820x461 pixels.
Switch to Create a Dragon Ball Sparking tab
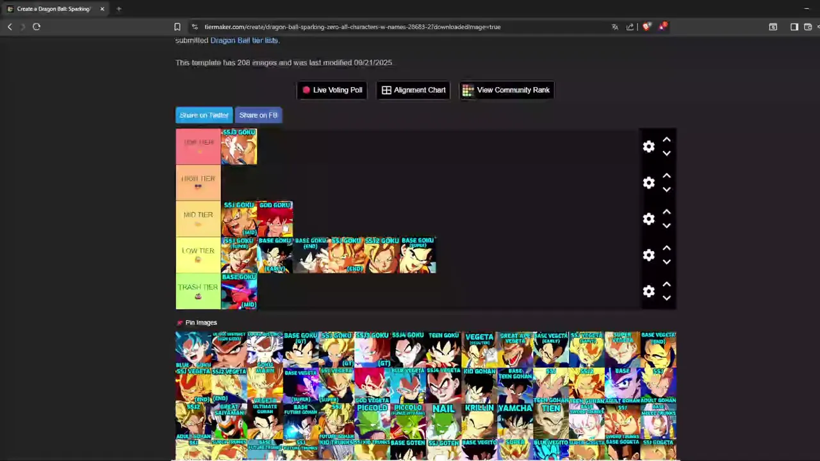pyautogui.click(x=54, y=9)
